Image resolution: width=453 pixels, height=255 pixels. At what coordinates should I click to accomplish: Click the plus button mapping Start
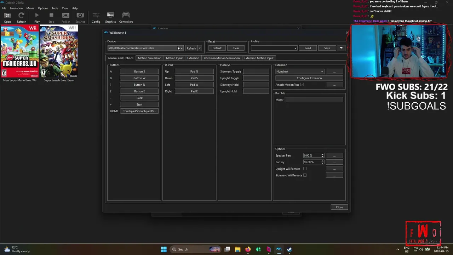click(x=139, y=104)
